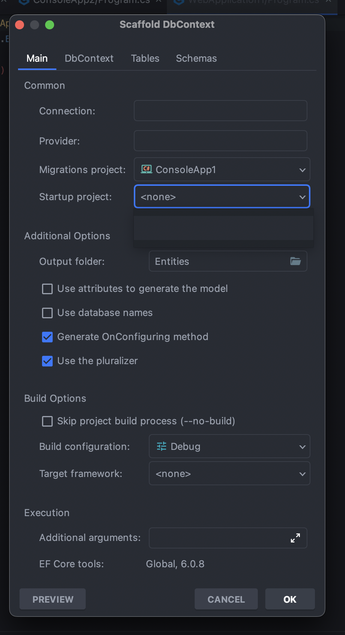Click the green zoom button of the dialog

coord(49,25)
